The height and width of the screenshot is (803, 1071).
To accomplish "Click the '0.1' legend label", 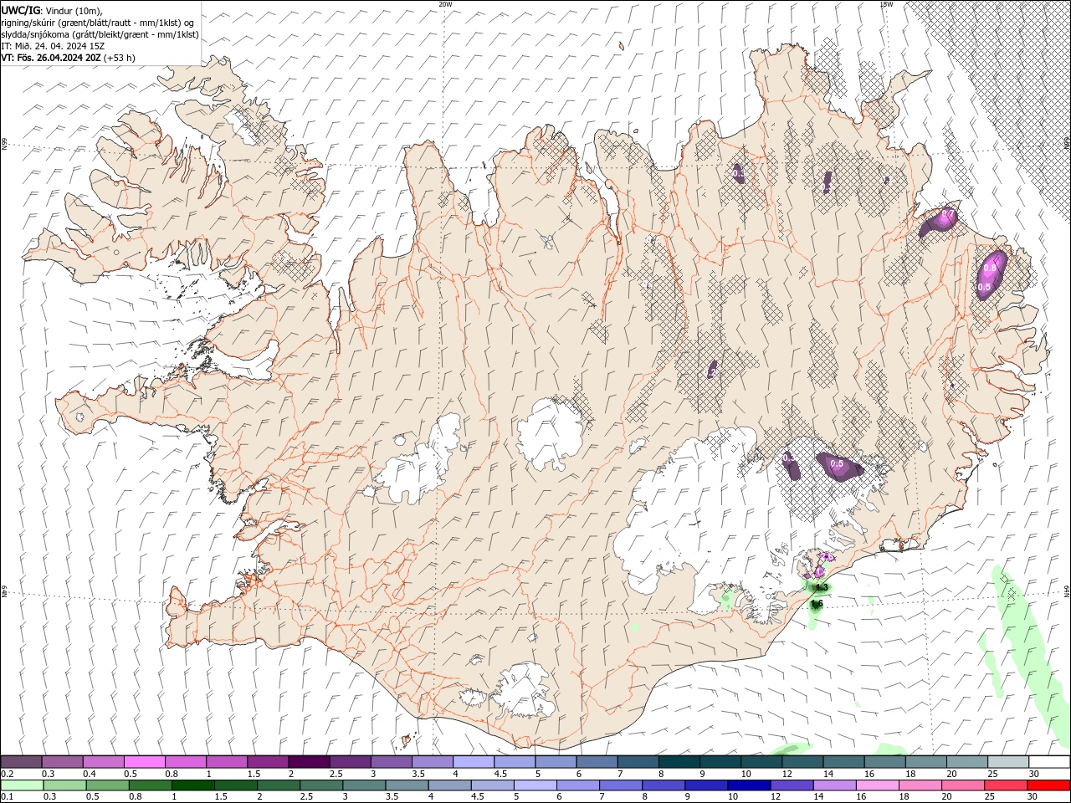I will [7, 797].
